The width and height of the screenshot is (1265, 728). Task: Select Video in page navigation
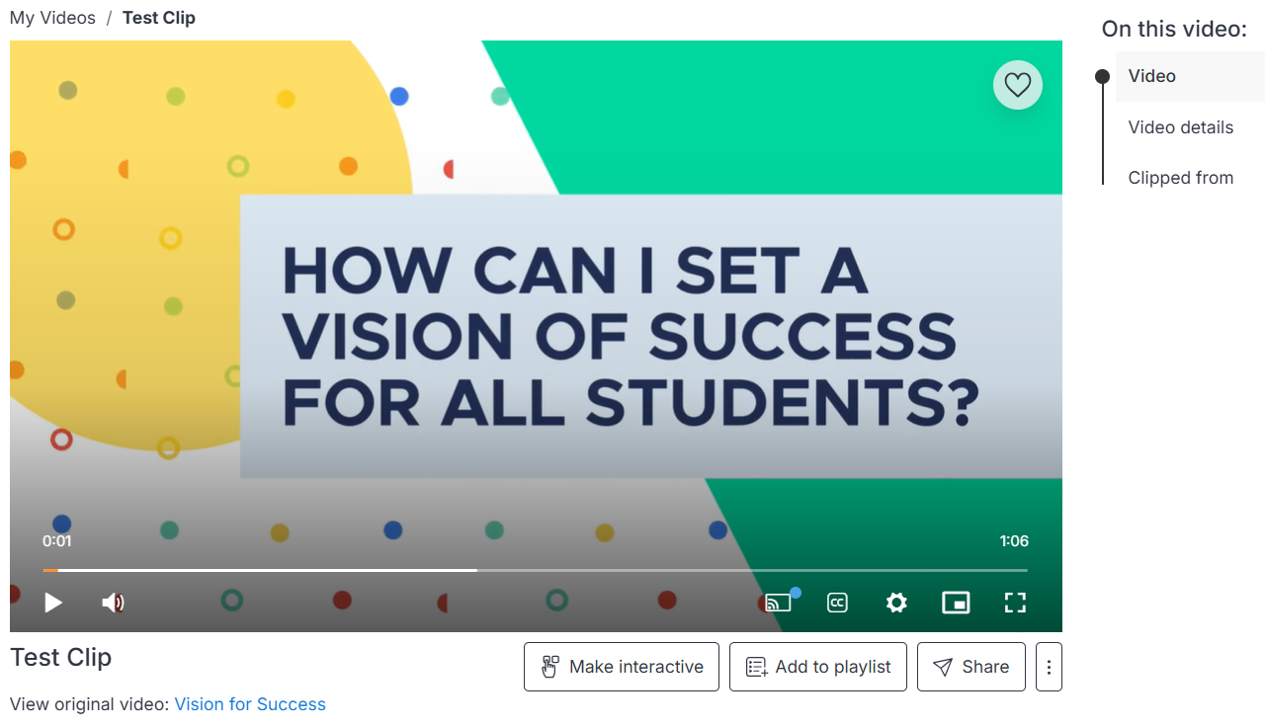click(x=1151, y=76)
